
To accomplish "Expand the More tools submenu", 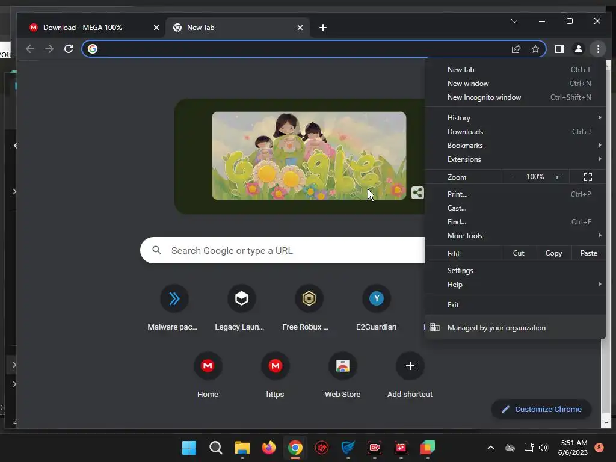I will coord(516,235).
